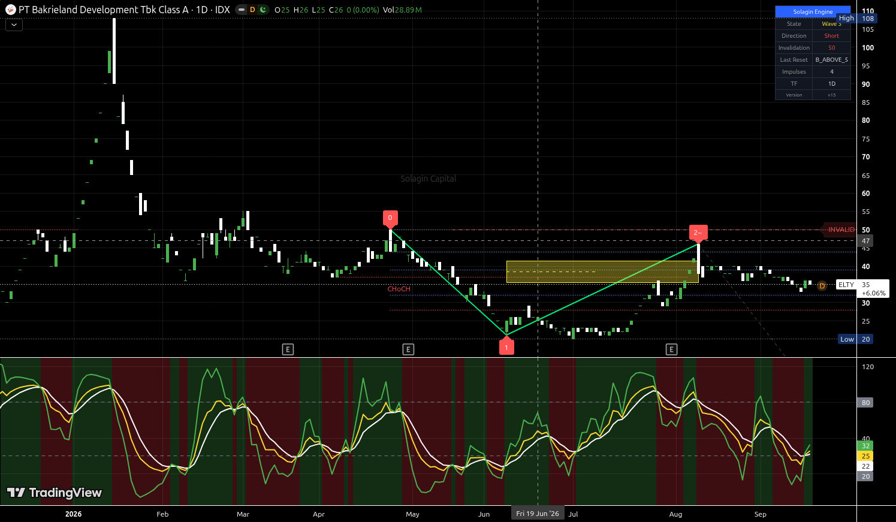
Task: Select the red wave label 1 marker
Action: pyautogui.click(x=506, y=346)
